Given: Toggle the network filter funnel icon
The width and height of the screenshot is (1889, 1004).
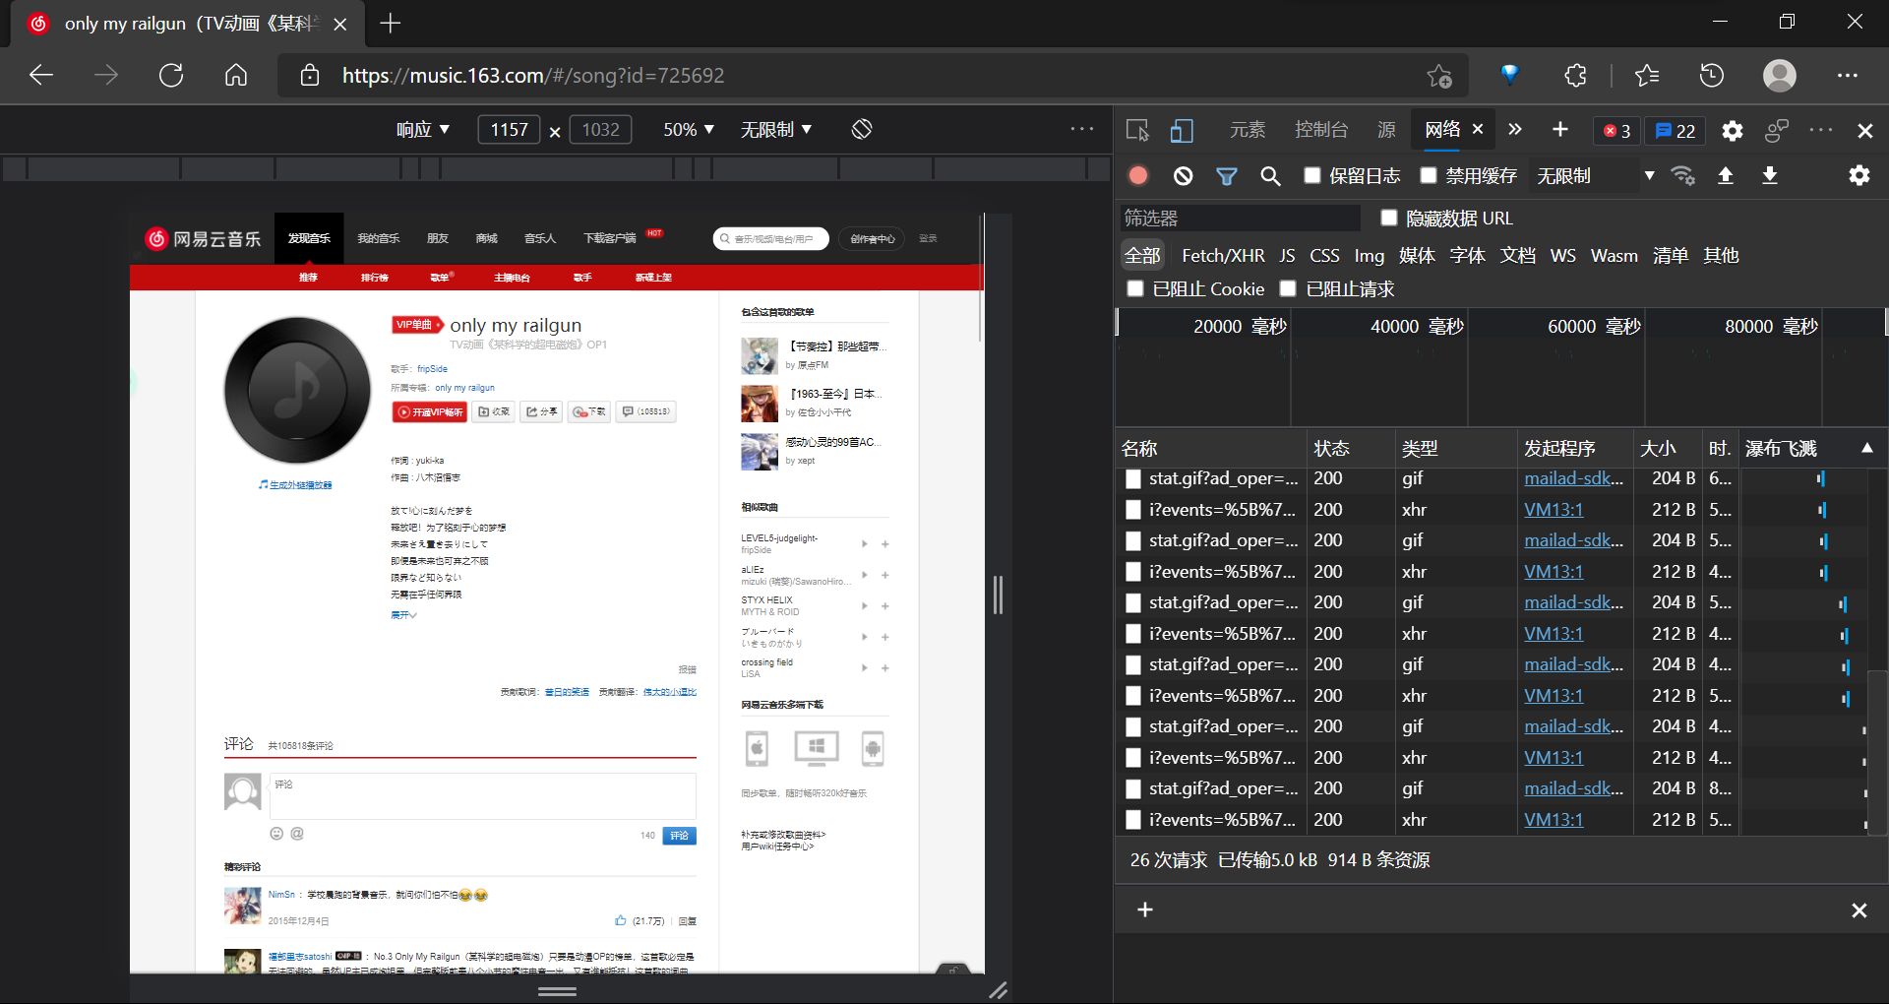Looking at the screenshot, I should 1226,175.
